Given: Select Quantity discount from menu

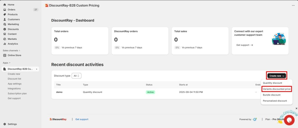Looking at the screenshot, I should [272, 83].
